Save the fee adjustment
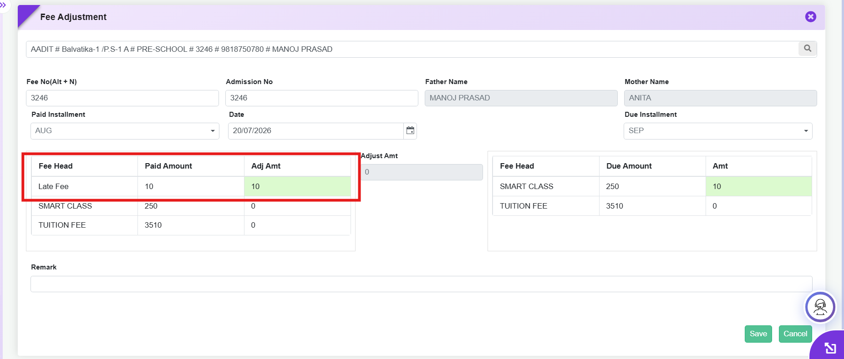The width and height of the screenshot is (844, 359). [x=758, y=334]
